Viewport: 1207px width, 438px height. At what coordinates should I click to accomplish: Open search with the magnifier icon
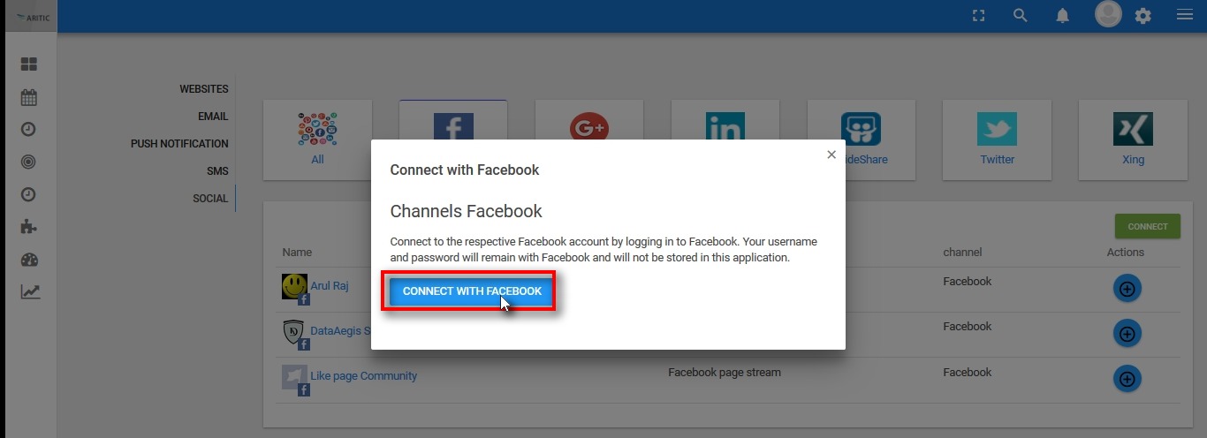(1021, 15)
